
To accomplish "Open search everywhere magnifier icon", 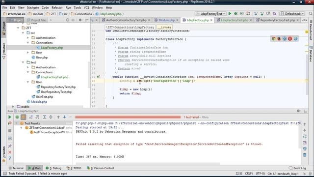I will pos(311,14).
